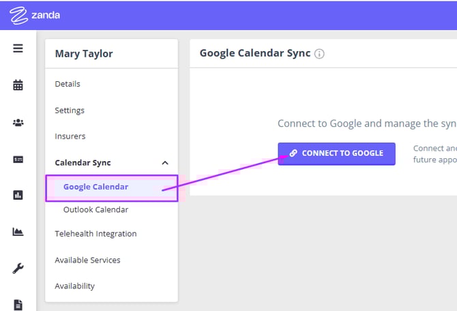Open the bar chart reports icon
457x311 pixels.
point(18,195)
